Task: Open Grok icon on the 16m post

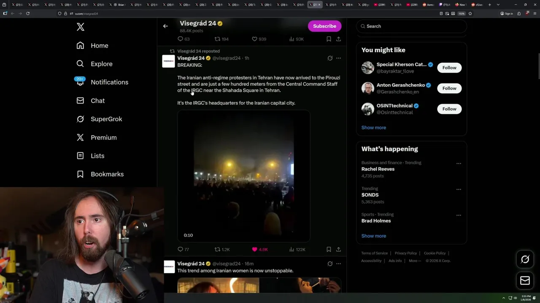Action: tap(330, 264)
